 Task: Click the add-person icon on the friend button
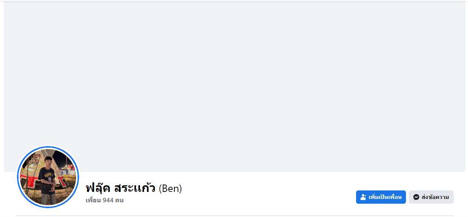click(363, 197)
